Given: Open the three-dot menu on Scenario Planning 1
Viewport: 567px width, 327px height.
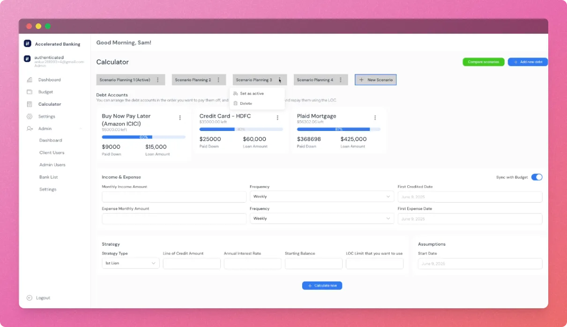Looking at the screenshot, I should (x=159, y=80).
